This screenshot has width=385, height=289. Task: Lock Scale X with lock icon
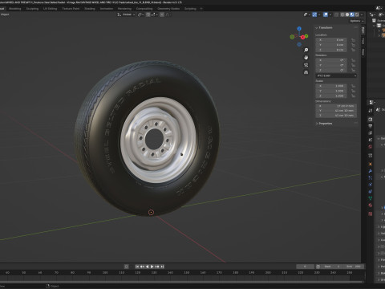pos(353,86)
